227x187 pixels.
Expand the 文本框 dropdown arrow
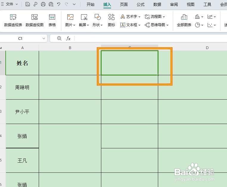pyautogui.click(x=139, y=25)
